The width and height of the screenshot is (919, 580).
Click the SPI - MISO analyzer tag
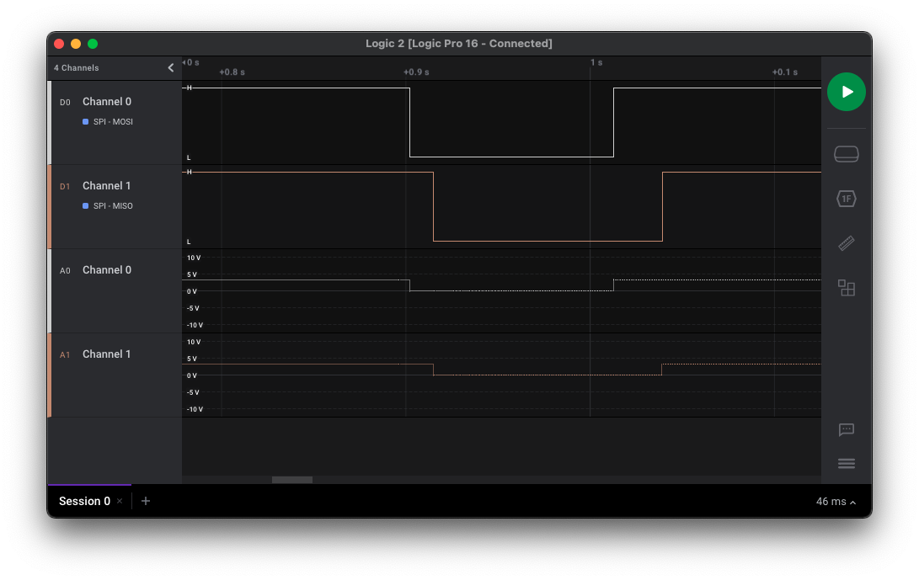coord(113,206)
